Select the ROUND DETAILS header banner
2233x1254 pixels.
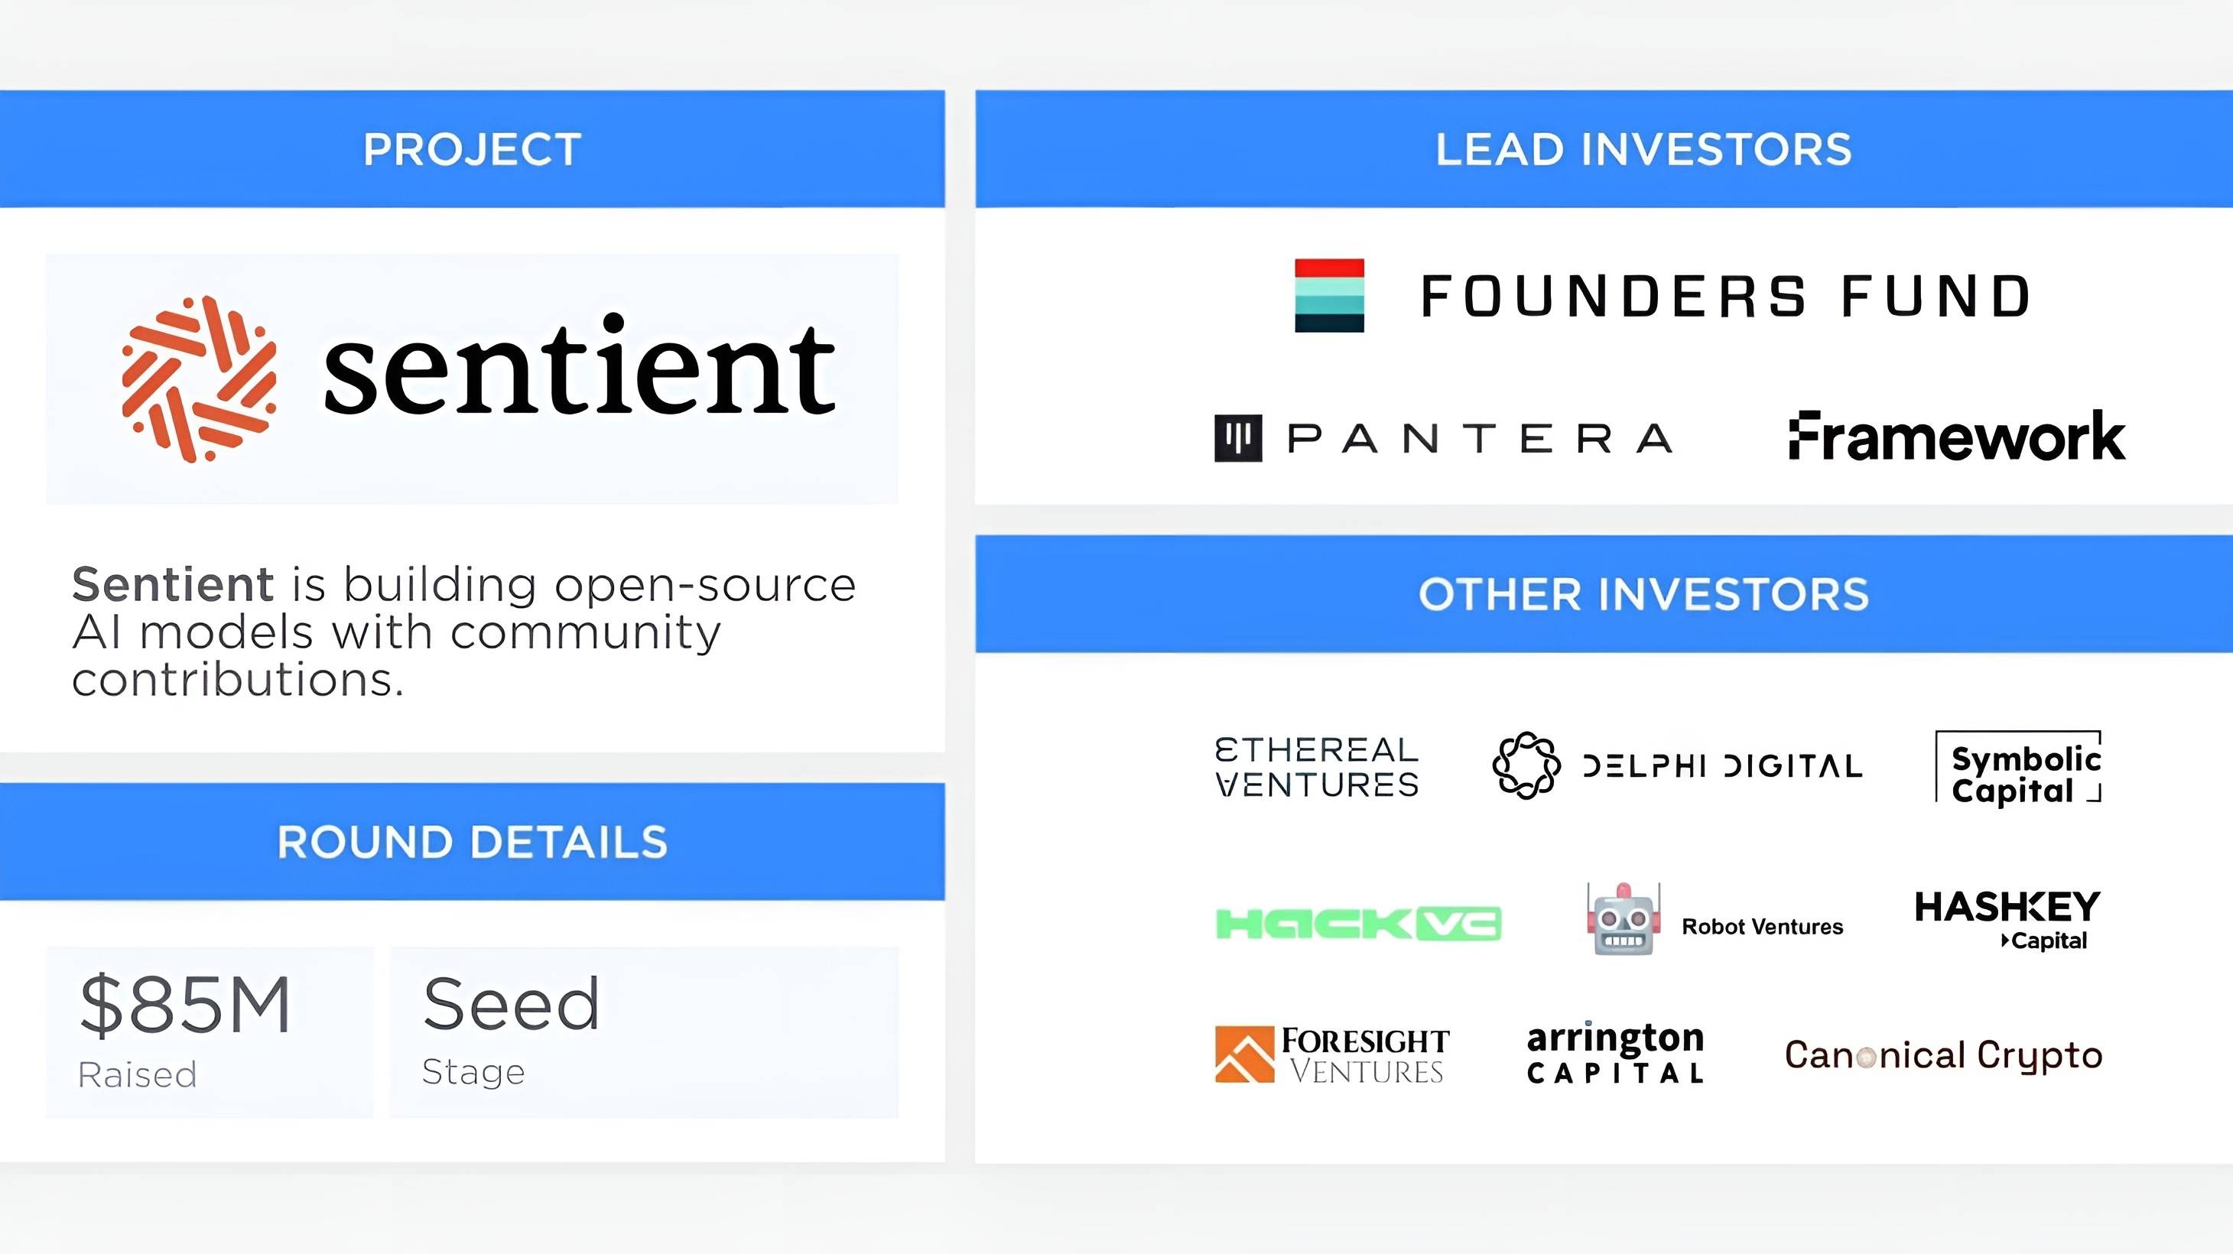473,842
